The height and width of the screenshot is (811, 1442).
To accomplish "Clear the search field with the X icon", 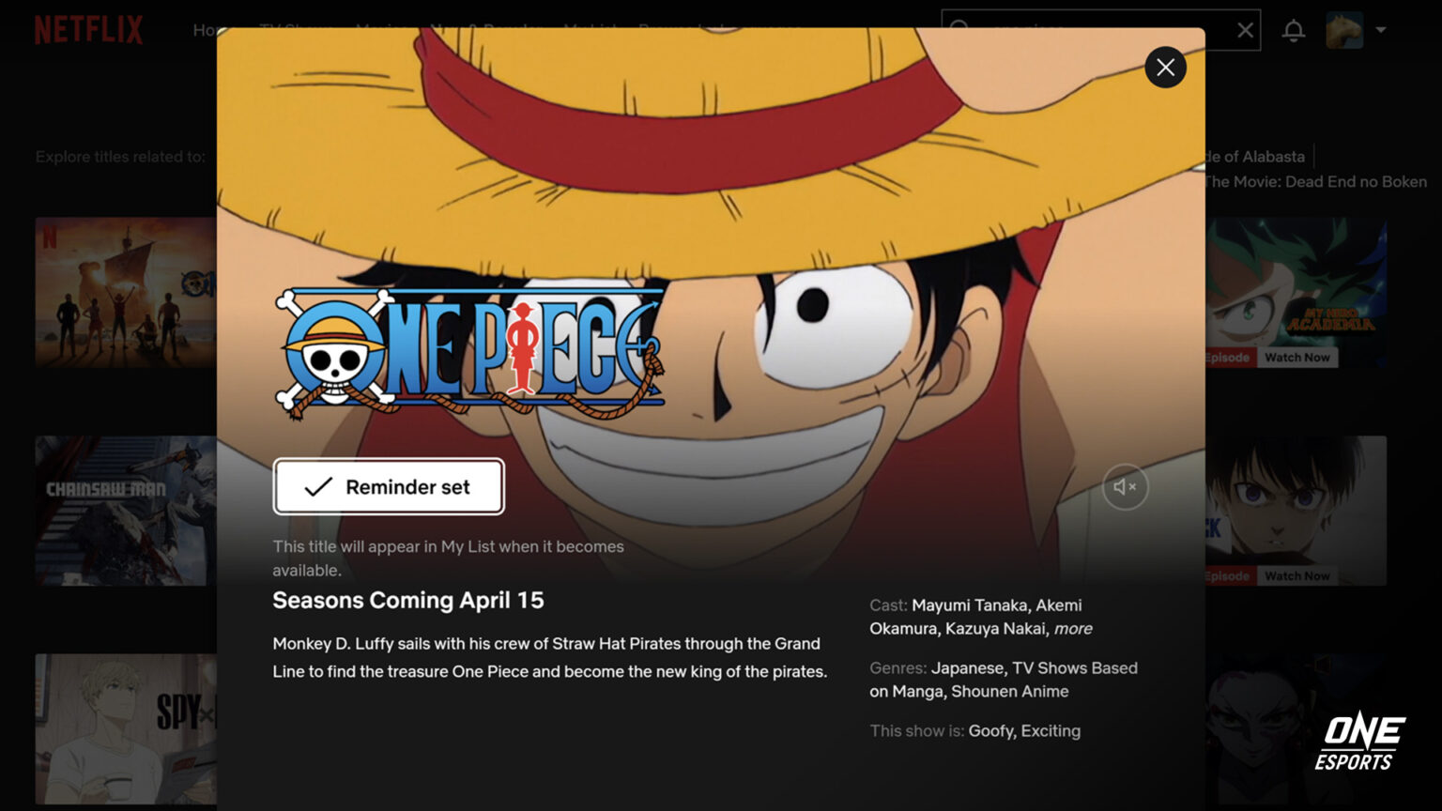I will pyautogui.click(x=1246, y=30).
